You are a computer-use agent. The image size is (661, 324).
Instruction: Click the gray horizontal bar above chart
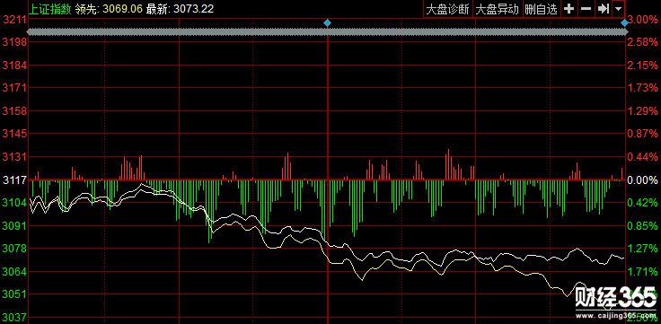pos(325,32)
